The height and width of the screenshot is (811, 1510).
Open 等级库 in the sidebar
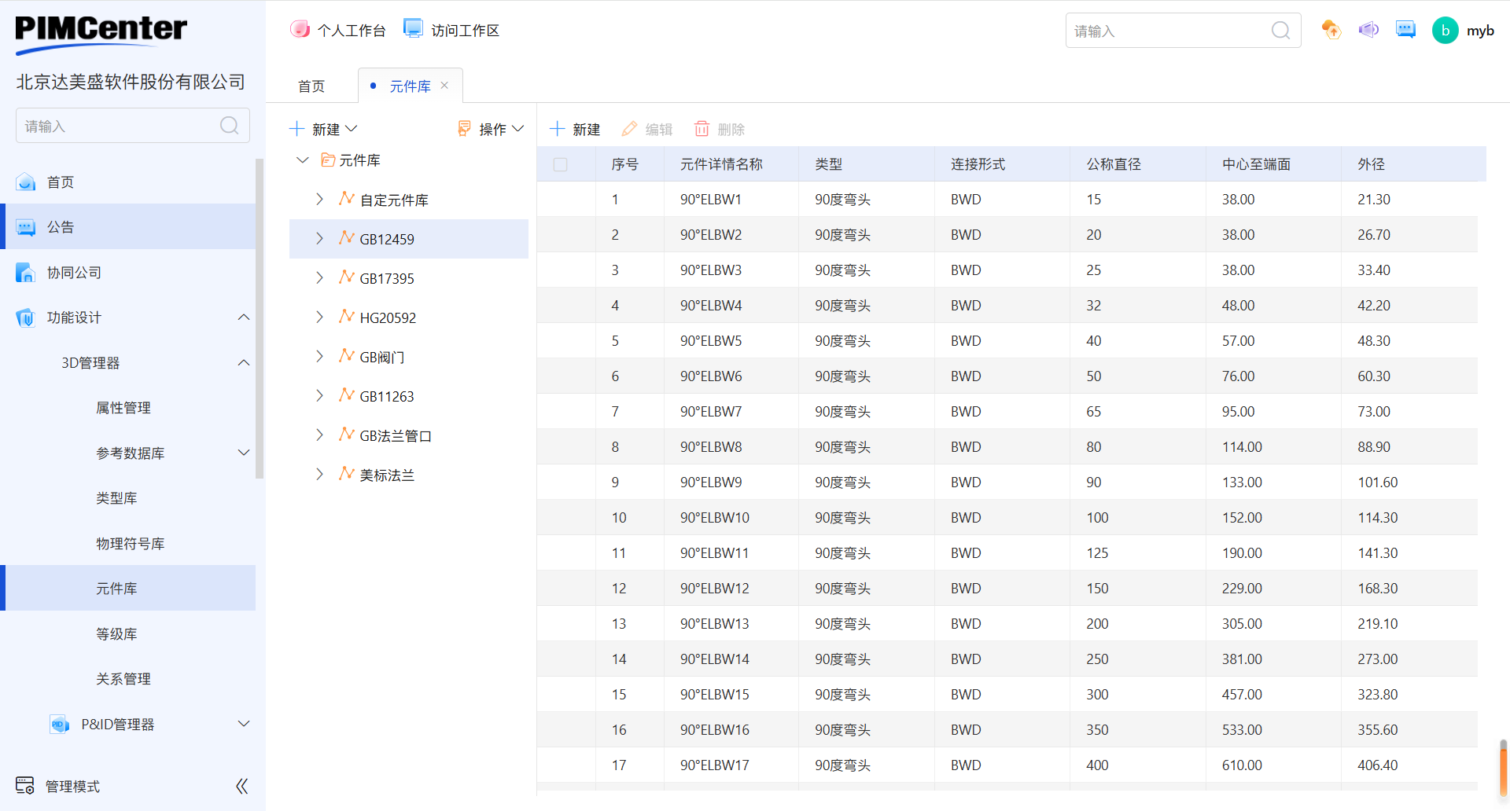click(116, 634)
